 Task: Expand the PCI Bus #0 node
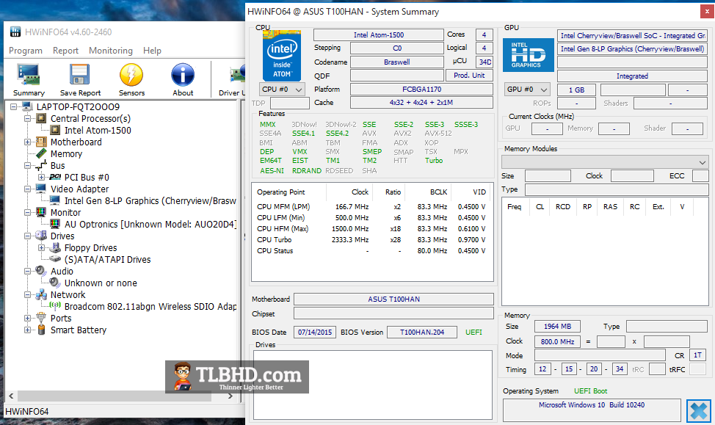point(42,178)
